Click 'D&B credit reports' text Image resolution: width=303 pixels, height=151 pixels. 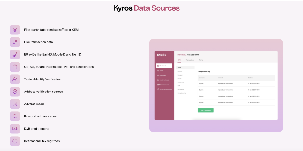(37, 129)
